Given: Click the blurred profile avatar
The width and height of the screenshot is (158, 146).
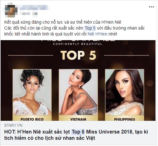Looking at the screenshot, I should [x=11, y=10].
